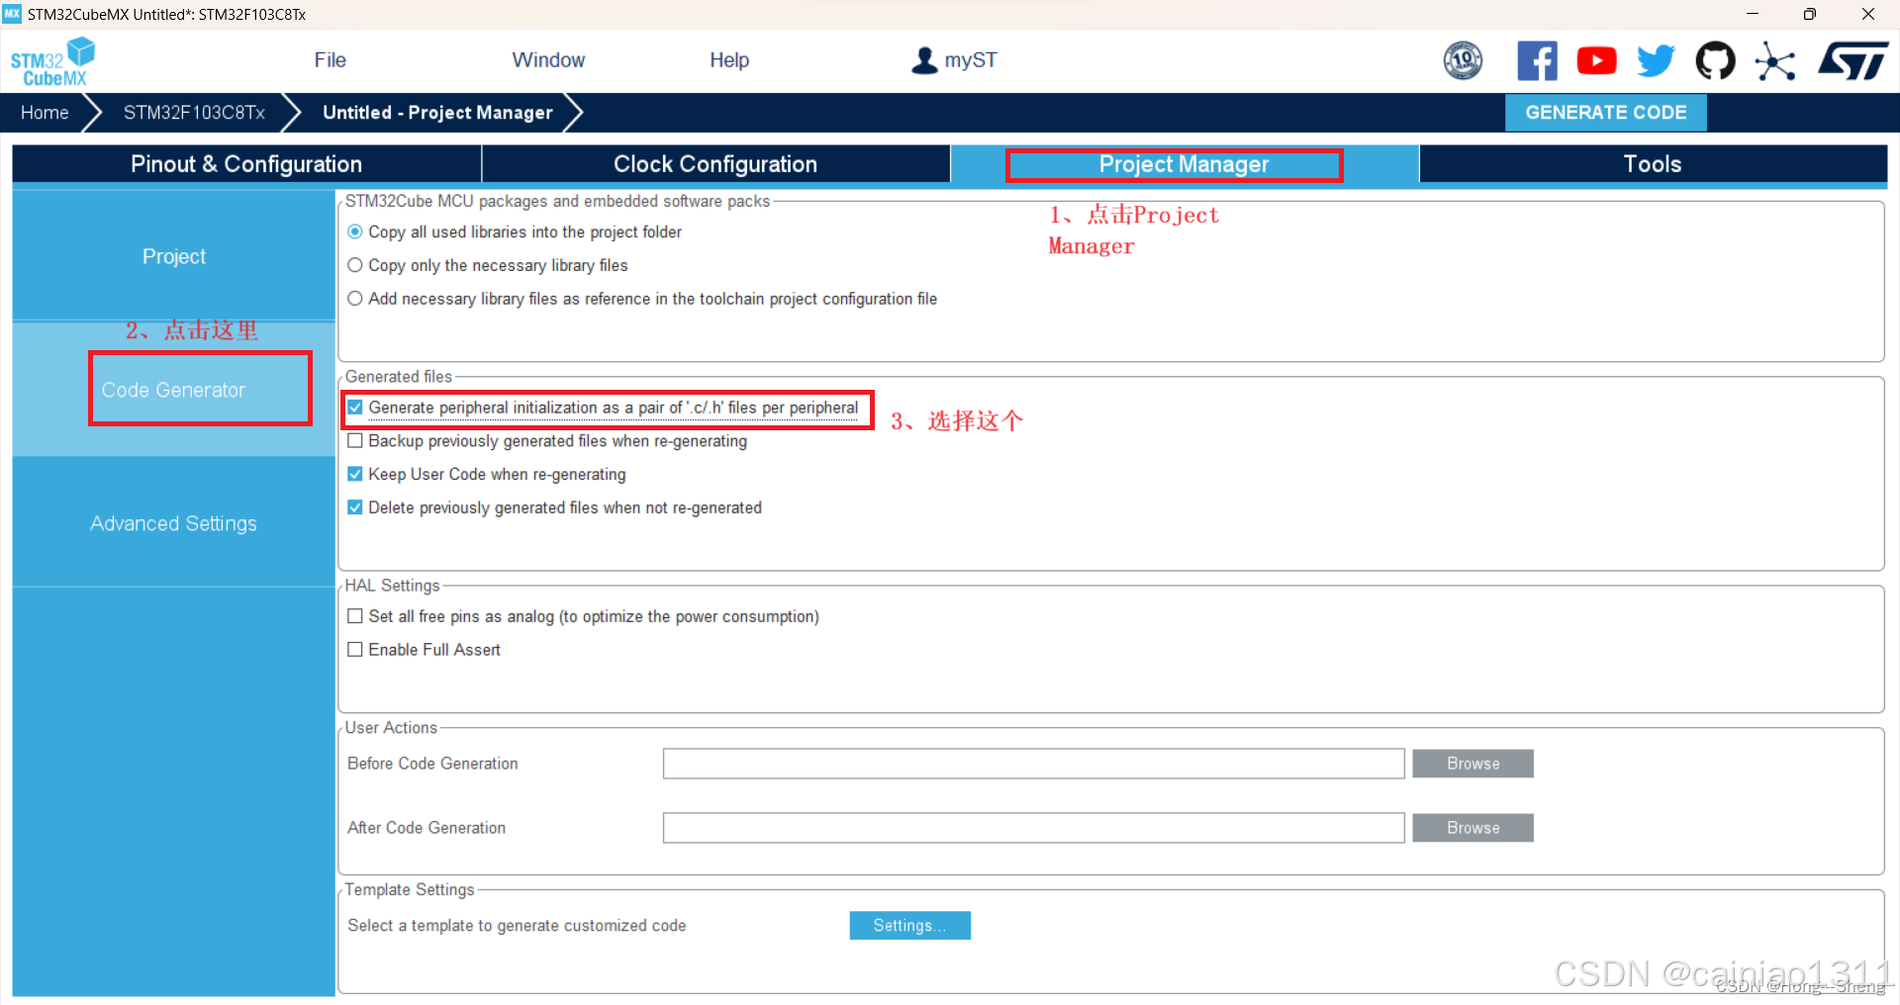
Task: Click 'STM32Cube MCU packages and embedded software packs' label
Action: tap(557, 201)
